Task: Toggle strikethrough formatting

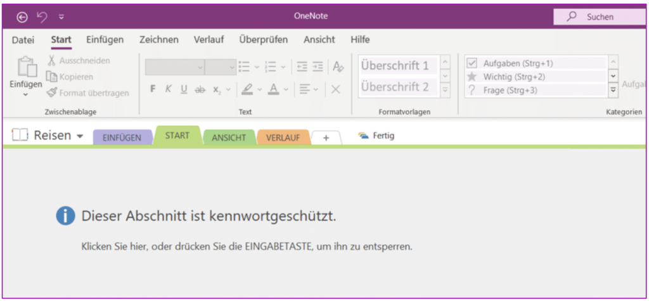Action: pos(200,89)
